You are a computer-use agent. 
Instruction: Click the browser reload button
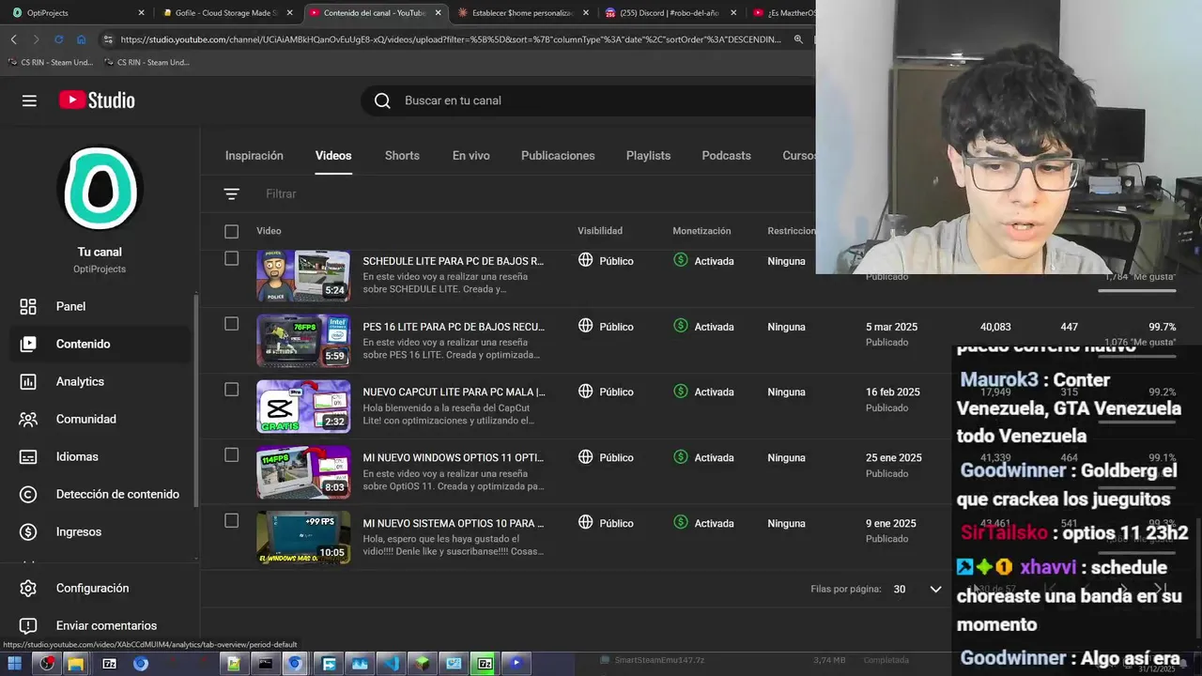click(x=58, y=39)
